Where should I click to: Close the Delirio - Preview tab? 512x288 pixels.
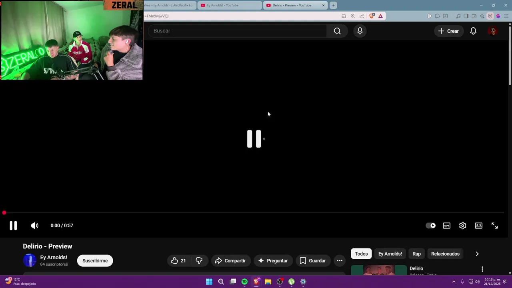(x=323, y=5)
